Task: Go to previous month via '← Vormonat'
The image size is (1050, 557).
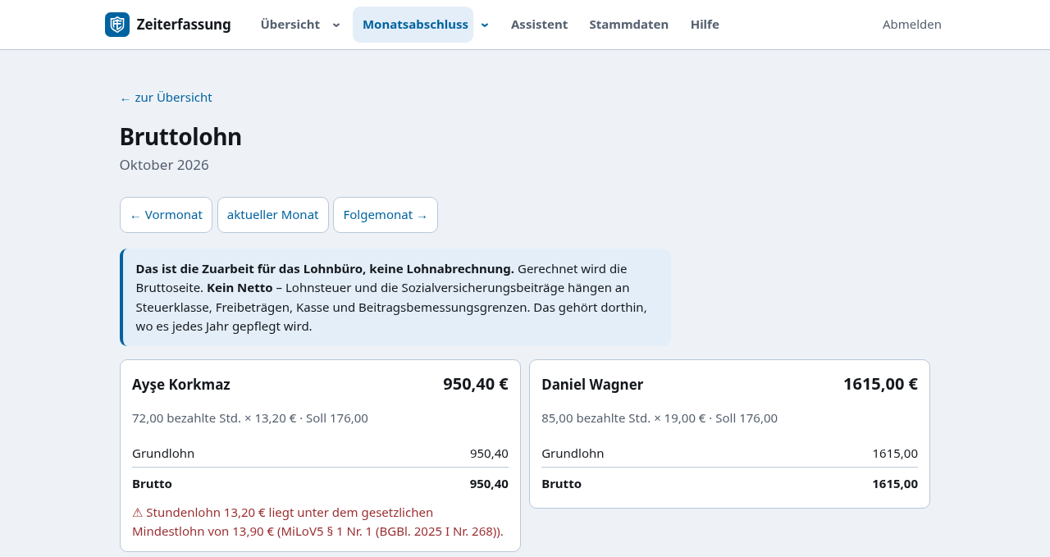Action: [166, 215]
